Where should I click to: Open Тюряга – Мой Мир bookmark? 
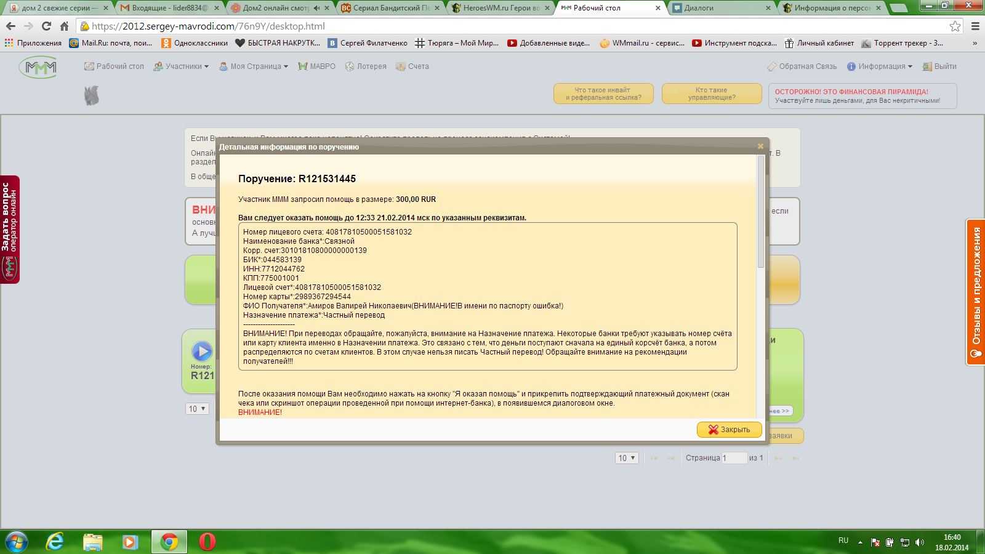[x=457, y=43]
